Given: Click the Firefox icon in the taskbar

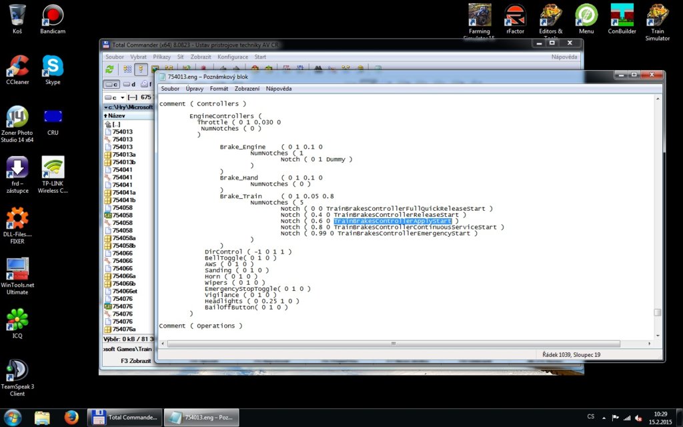Looking at the screenshot, I should [x=72, y=418].
